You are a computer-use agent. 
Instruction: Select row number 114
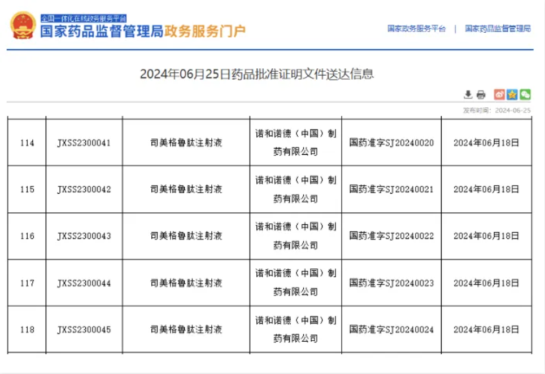27,143
